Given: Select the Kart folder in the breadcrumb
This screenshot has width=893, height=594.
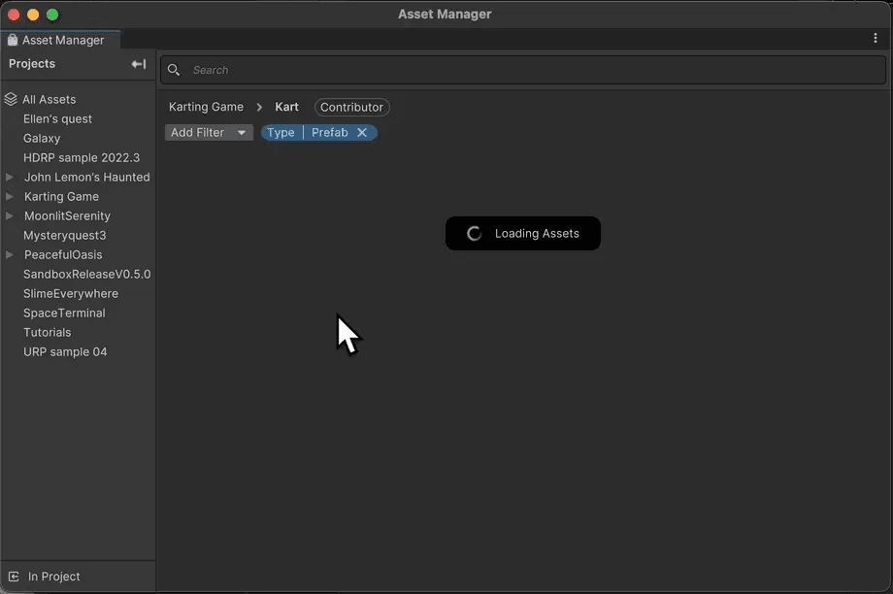Looking at the screenshot, I should (286, 107).
